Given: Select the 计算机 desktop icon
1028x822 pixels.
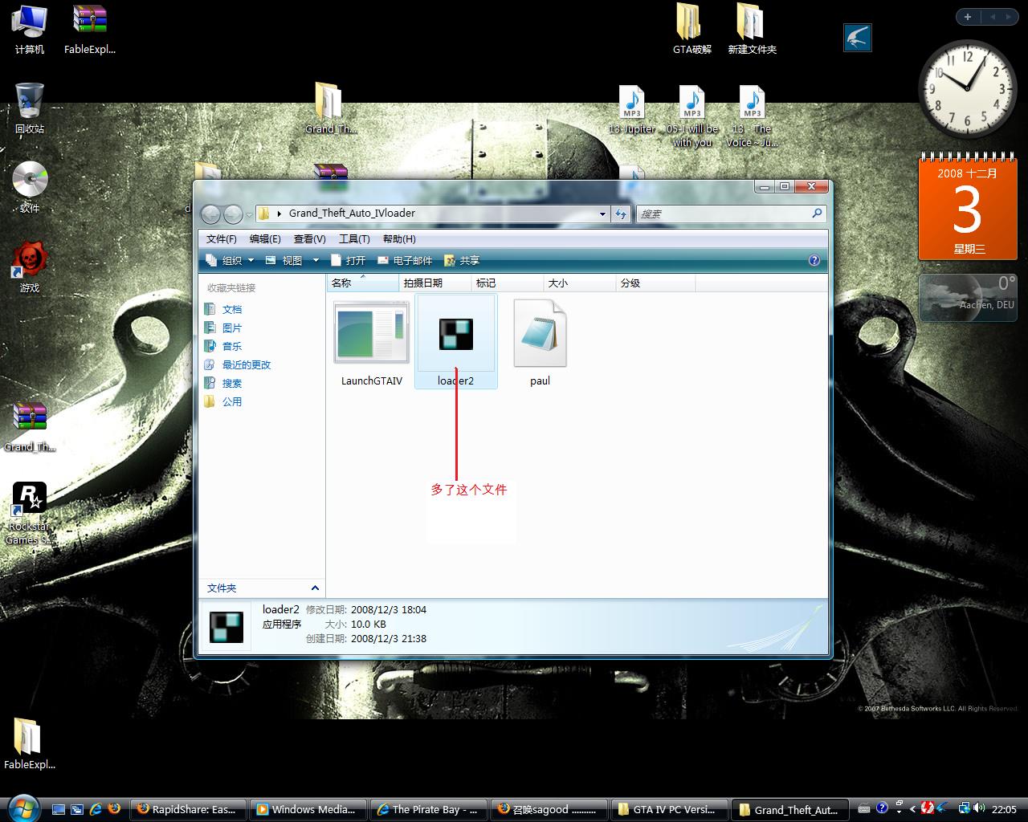Looking at the screenshot, I should point(30,30).
